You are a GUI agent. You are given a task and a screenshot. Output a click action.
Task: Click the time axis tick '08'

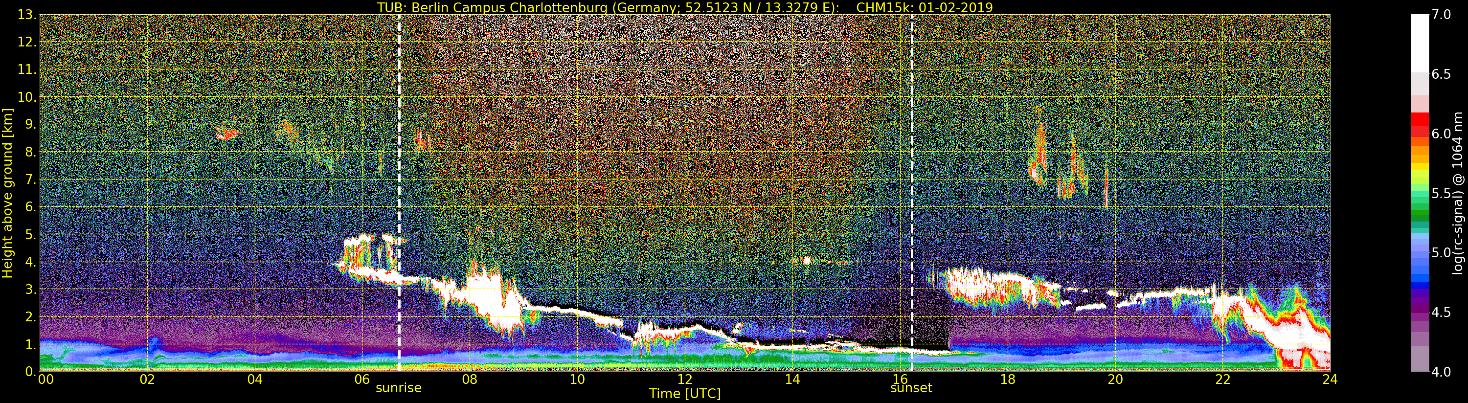tap(470, 379)
